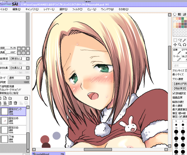This screenshot has width=187, height=155.
Task: Click the clear layer eraser icon
Action: click(10, 103)
